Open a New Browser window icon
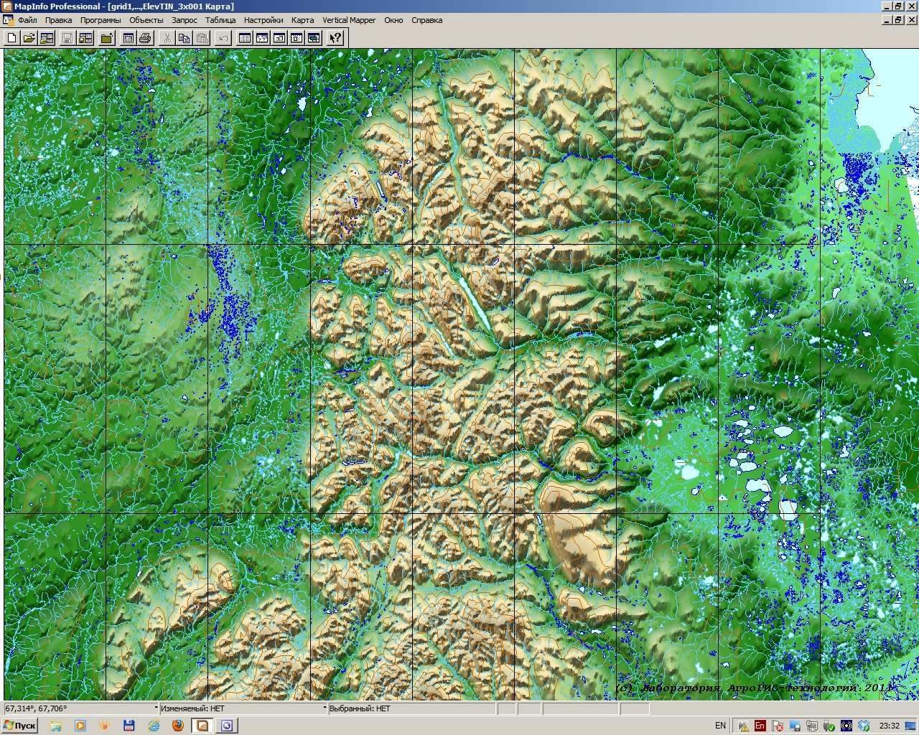919x735 pixels. click(245, 38)
